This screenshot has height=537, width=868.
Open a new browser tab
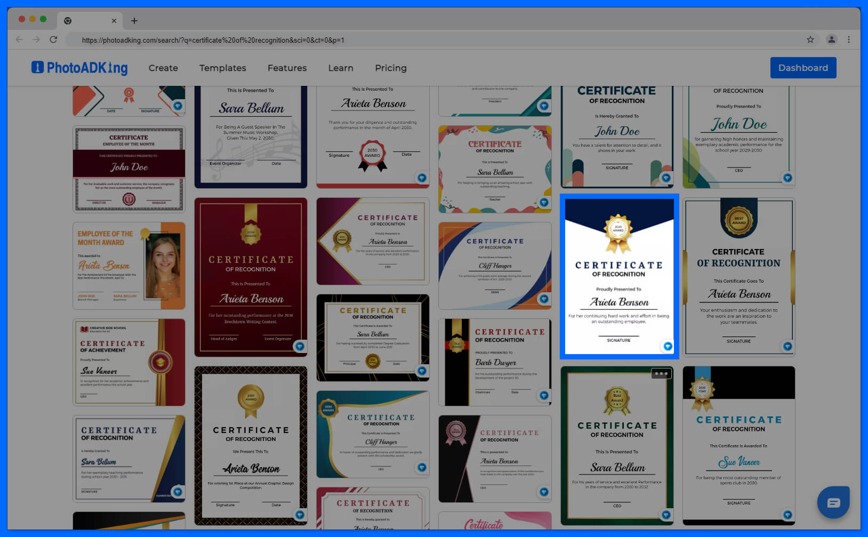point(134,21)
